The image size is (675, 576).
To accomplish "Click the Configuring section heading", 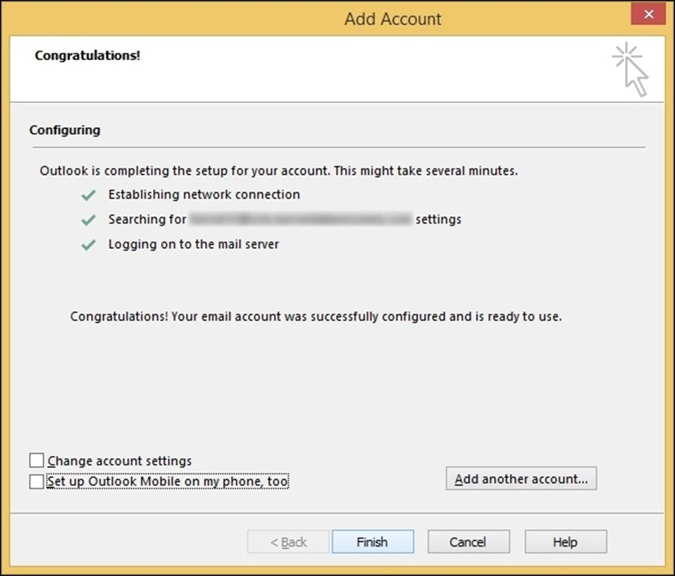I will tap(65, 130).
